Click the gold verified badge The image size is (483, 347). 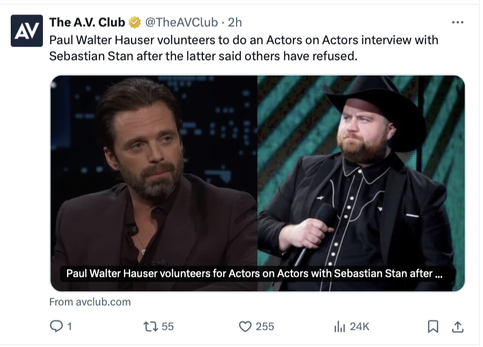tap(134, 22)
